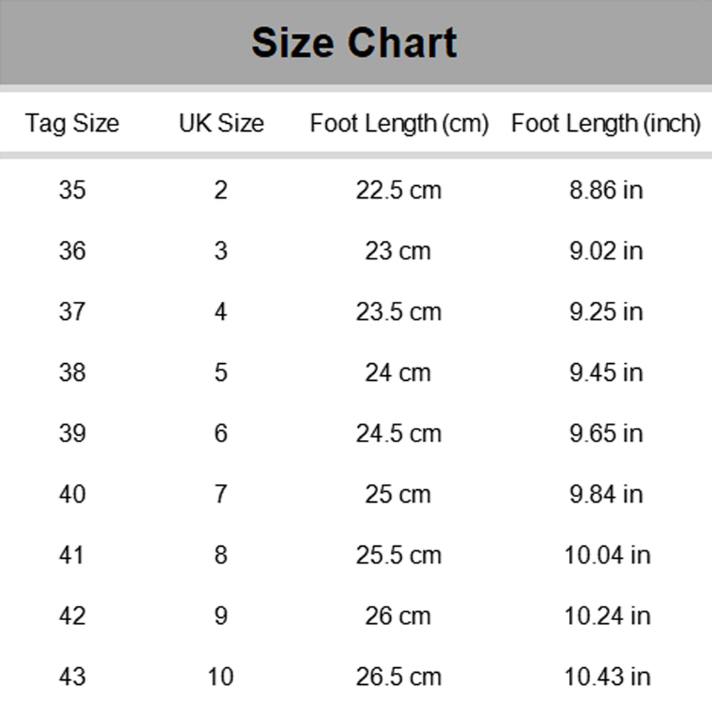Click the 24.5 cm foot length value
The height and width of the screenshot is (712, 712).
coord(399,433)
